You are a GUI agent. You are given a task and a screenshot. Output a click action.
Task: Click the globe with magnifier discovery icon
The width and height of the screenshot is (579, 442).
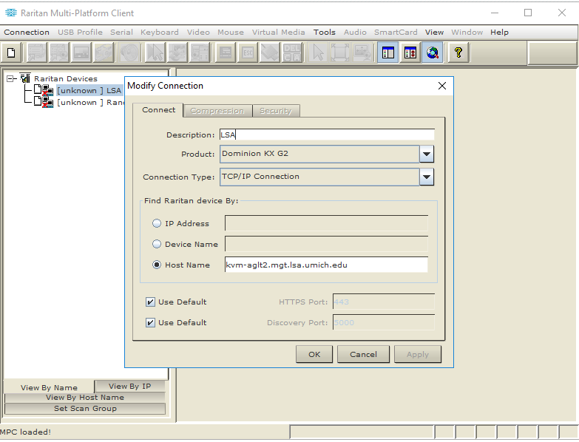coord(433,52)
